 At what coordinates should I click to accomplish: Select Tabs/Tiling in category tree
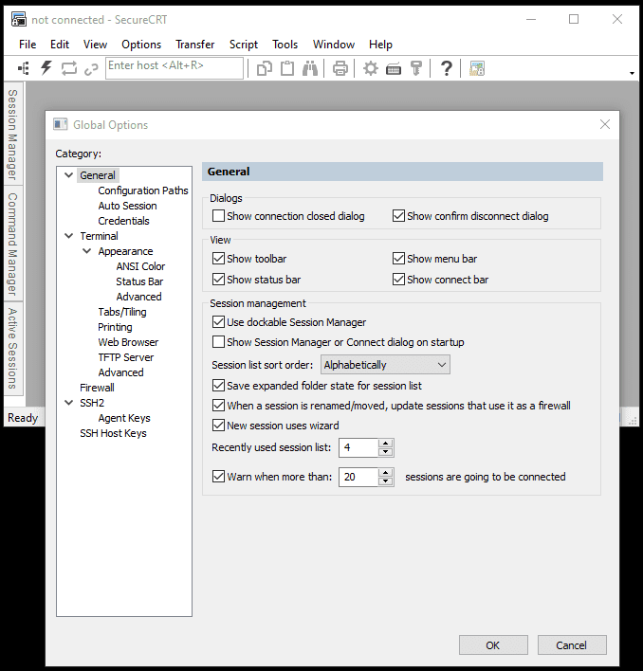click(x=122, y=312)
